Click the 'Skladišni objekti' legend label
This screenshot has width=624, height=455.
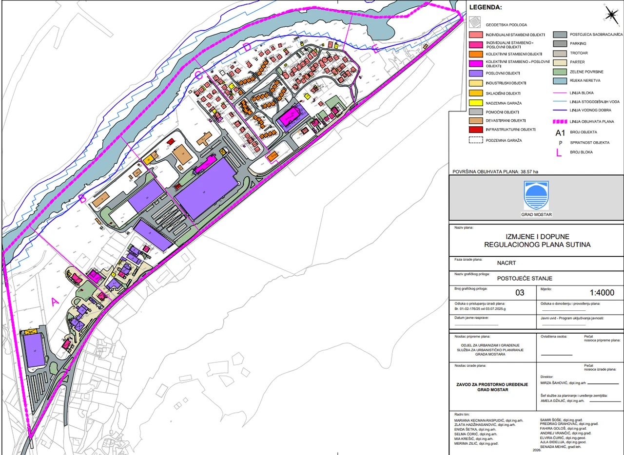click(x=503, y=94)
